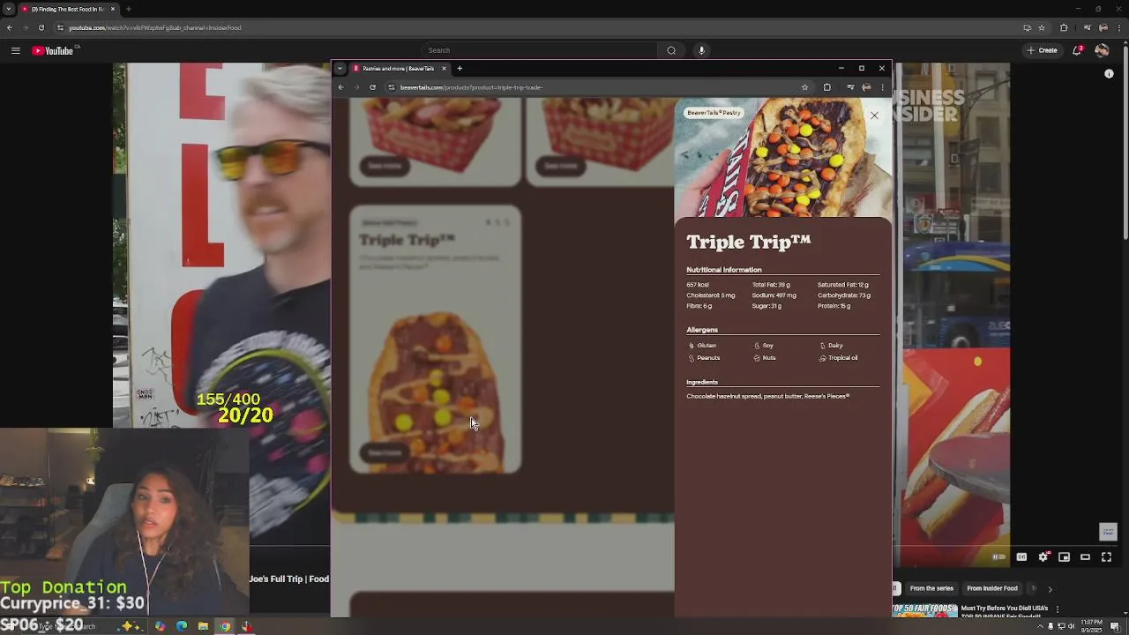Screen dimensions: 1129x635
Task: Bookmark the BeaverTails page with the star
Action: point(804,87)
